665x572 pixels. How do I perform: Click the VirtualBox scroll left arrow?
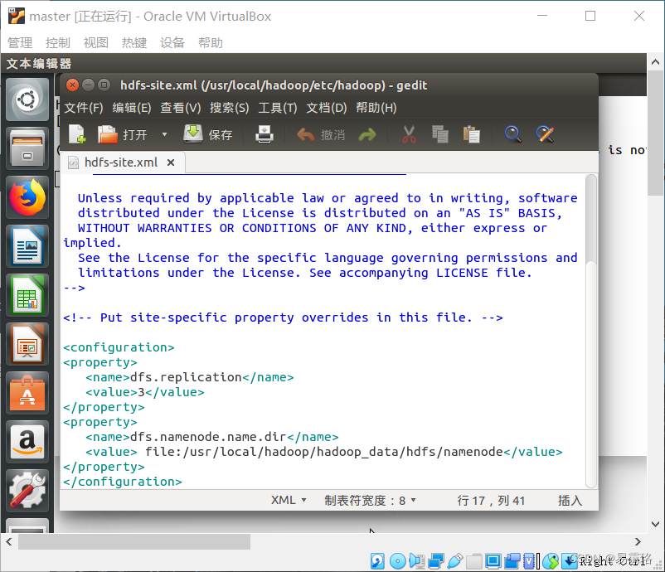tap(9, 541)
